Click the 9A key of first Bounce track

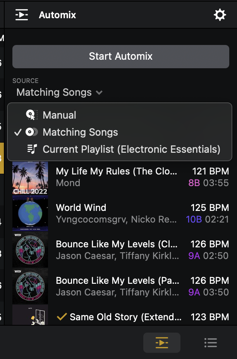point(194,256)
